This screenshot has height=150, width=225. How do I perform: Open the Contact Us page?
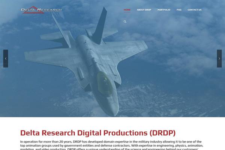point(194,10)
